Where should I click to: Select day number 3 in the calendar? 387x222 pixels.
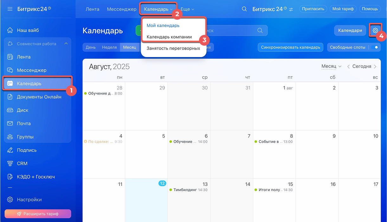(377, 88)
